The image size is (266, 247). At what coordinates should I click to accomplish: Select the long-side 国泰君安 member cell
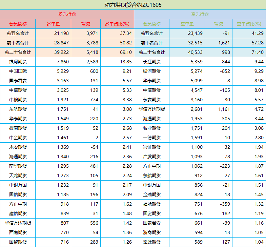18,81
